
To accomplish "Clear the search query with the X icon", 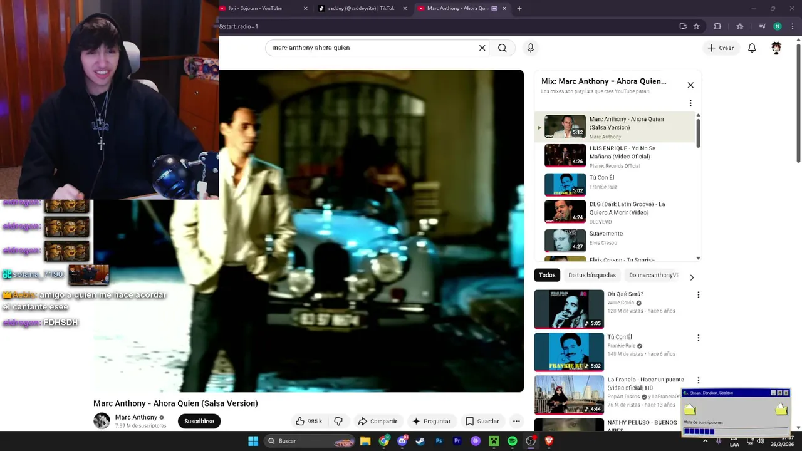I will point(482,48).
